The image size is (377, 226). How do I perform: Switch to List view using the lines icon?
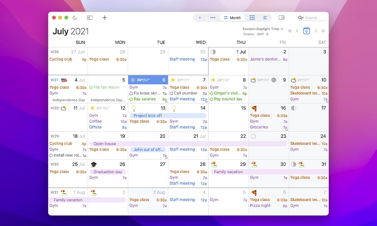tap(265, 18)
